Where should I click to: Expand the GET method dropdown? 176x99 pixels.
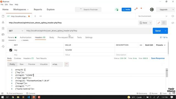click(16, 31)
